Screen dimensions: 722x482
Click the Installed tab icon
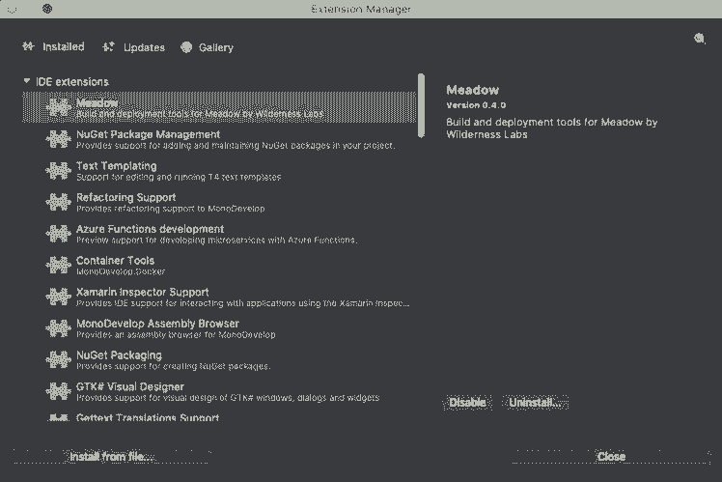click(x=29, y=46)
